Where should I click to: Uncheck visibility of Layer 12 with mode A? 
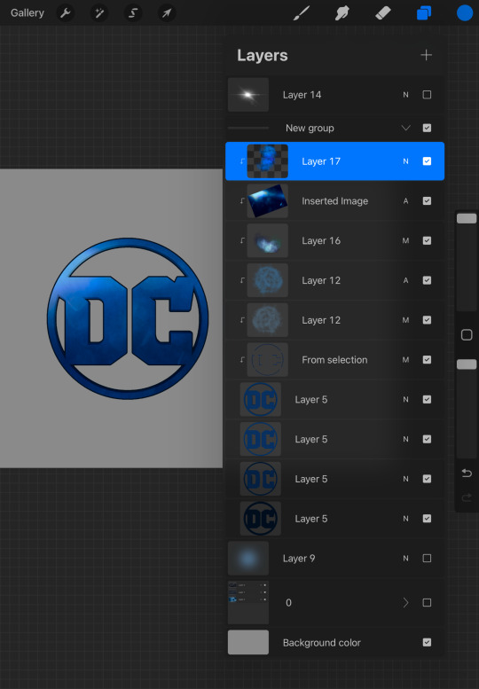pyautogui.click(x=427, y=280)
